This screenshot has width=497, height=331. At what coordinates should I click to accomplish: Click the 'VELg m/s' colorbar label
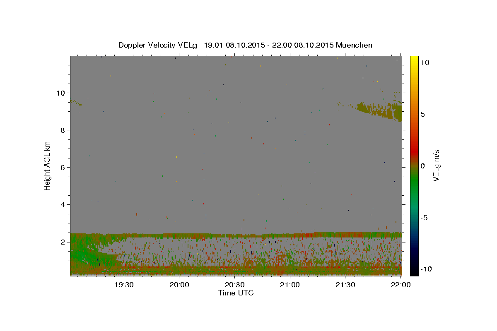click(436, 166)
